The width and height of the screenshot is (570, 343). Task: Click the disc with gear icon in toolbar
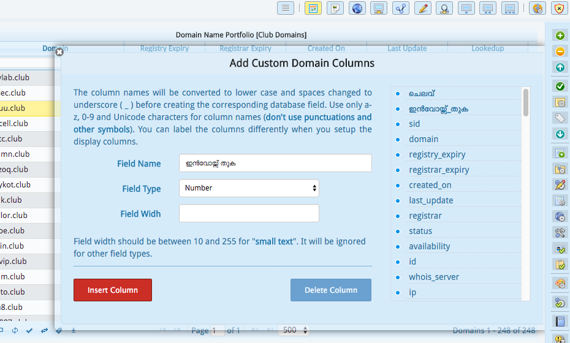(538, 8)
